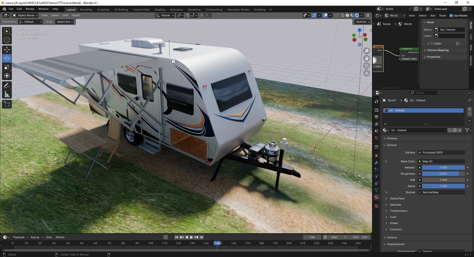Click the Principled BSDF surface shader button
474x257 pixels.
[441, 152]
